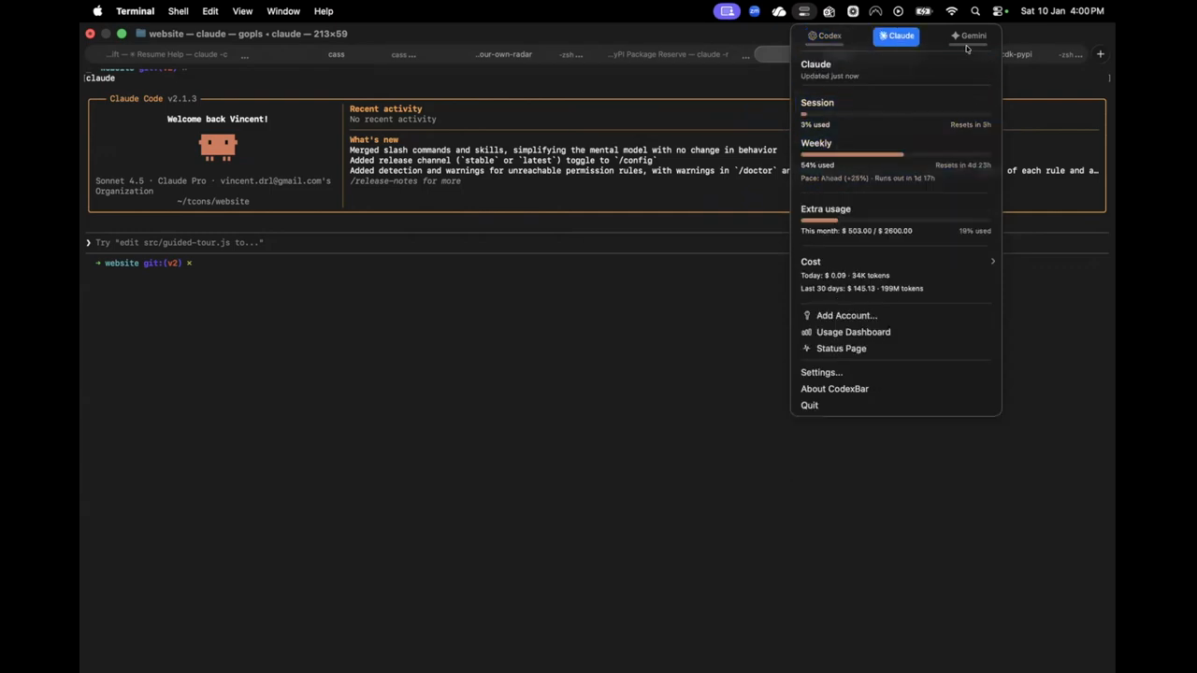1197x673 pixels.
Task: Open Spotlight search magnifier icon
Action: click(x=975, y=11)
